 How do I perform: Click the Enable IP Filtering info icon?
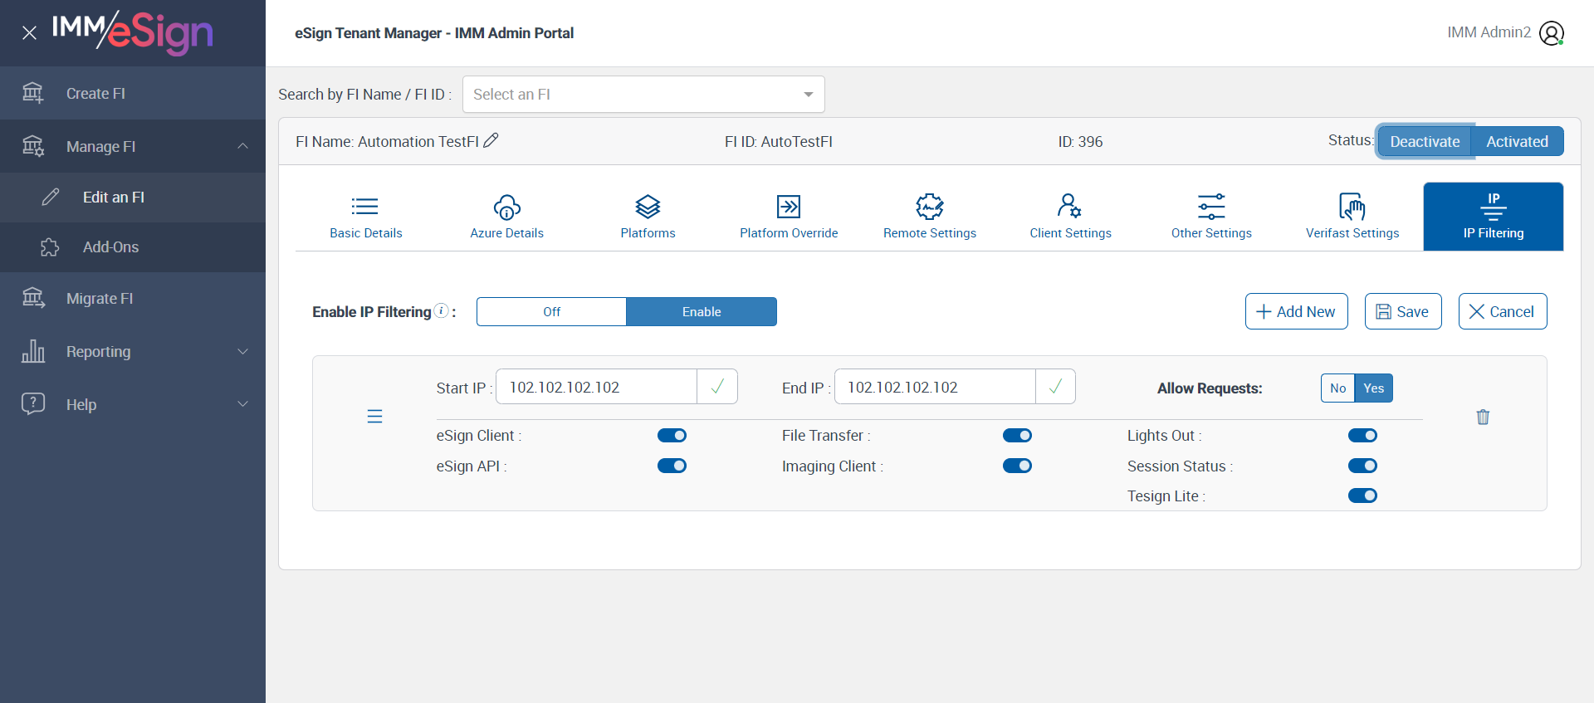[442, 310]
